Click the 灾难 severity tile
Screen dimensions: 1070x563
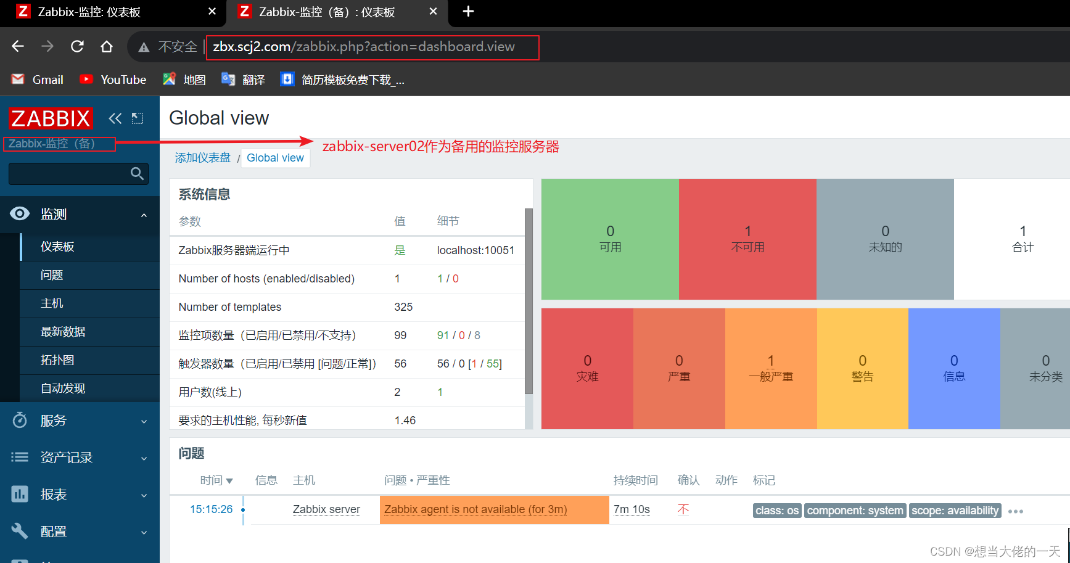(587, 369)
